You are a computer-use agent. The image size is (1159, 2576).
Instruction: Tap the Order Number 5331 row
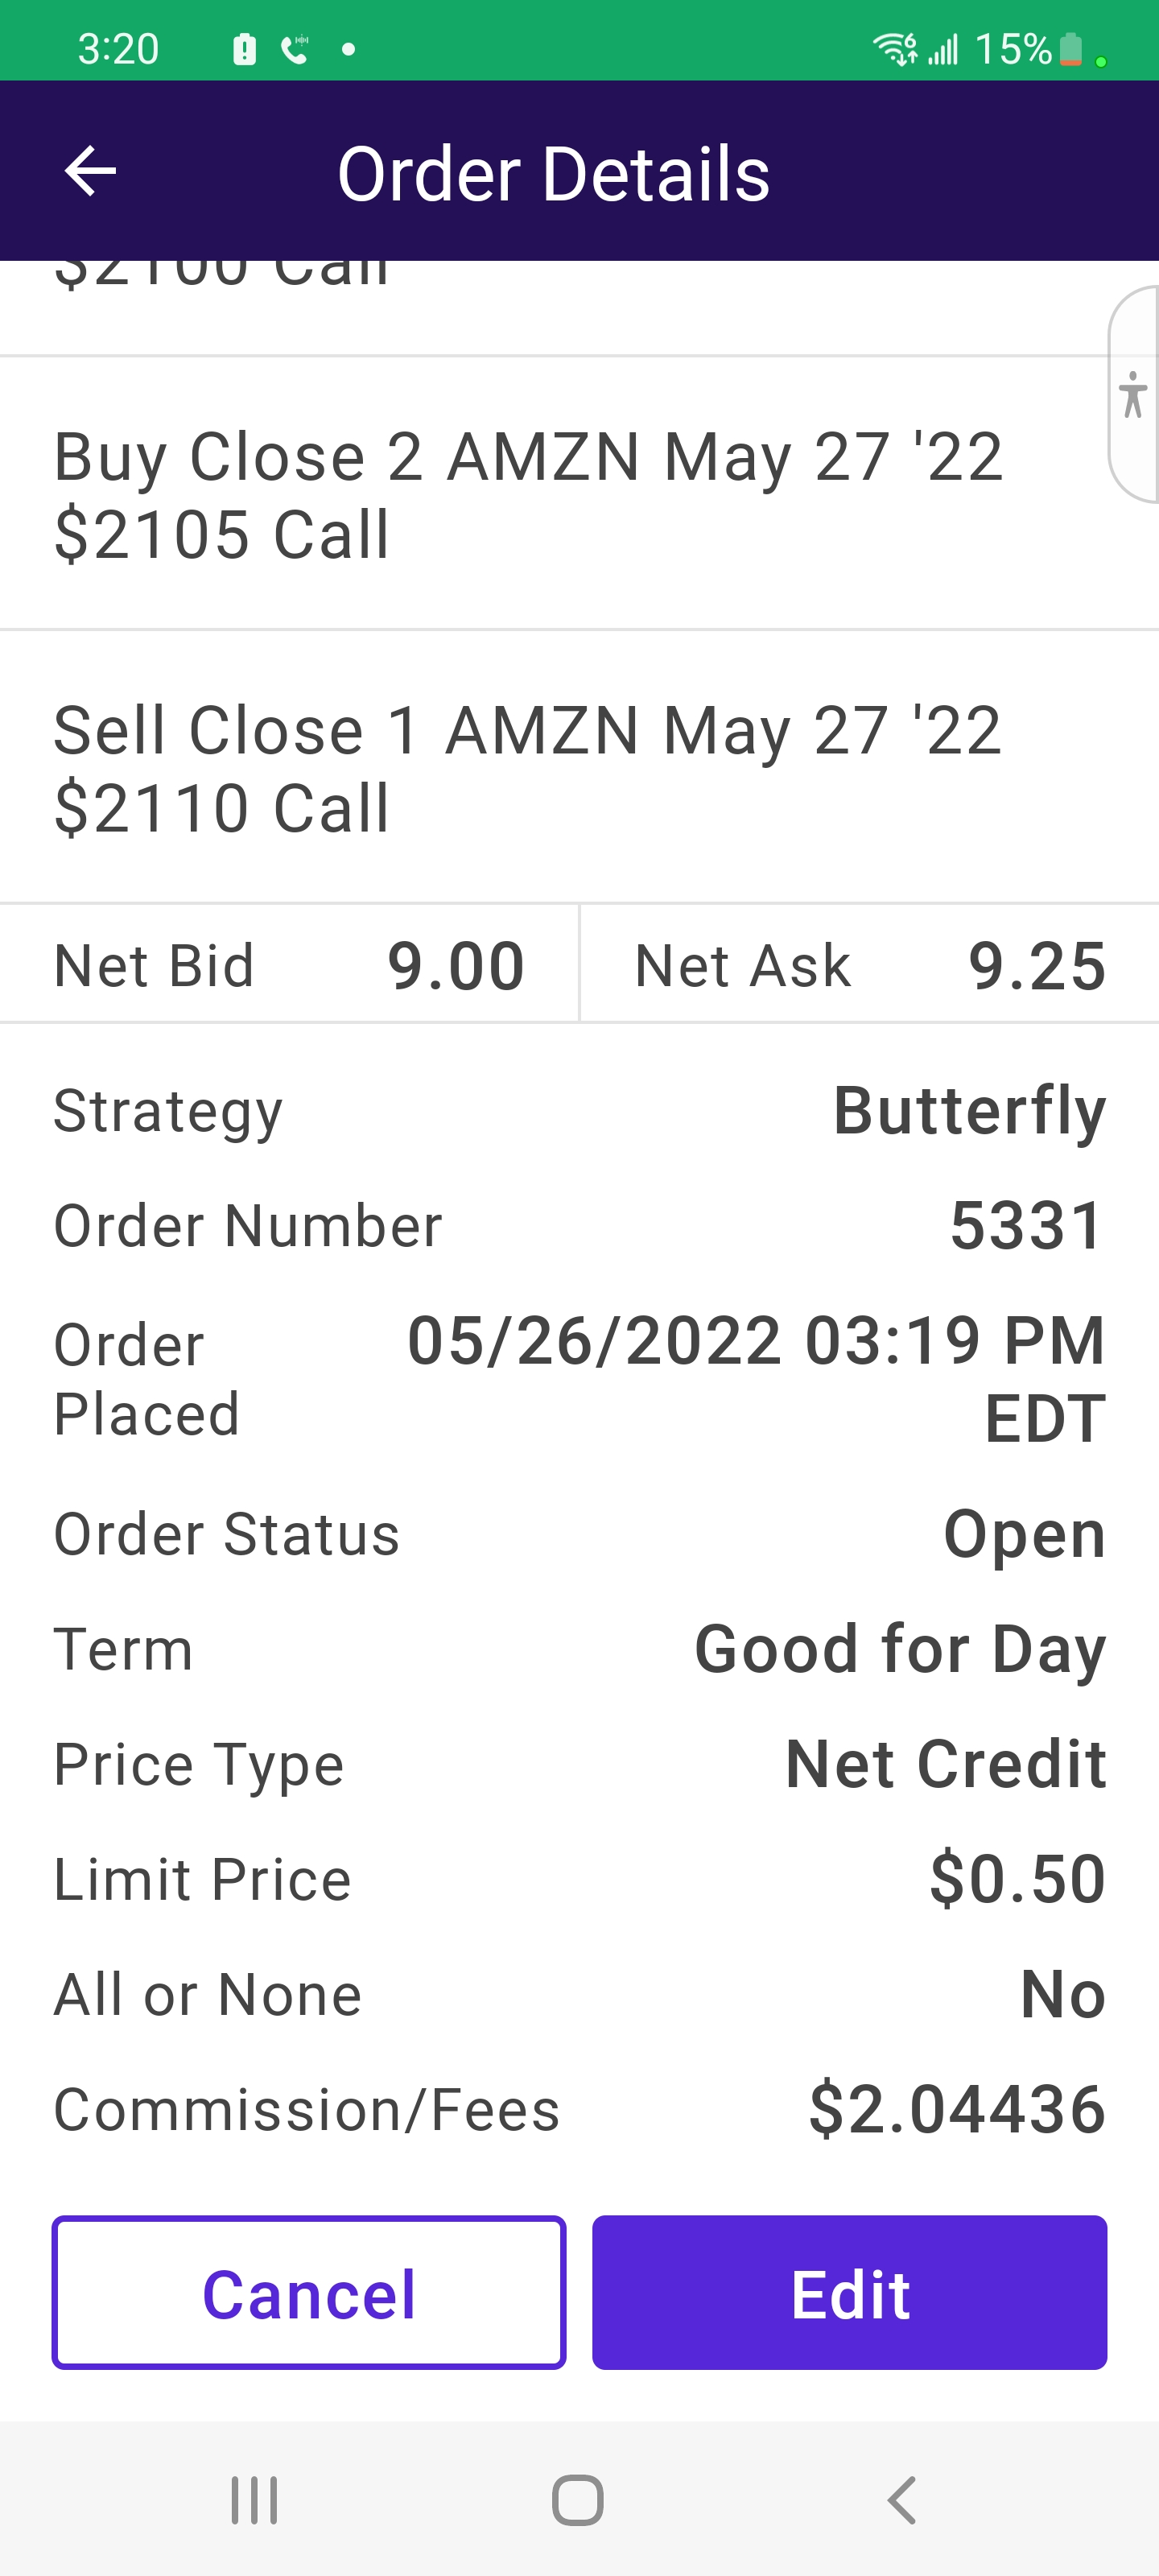pyautogui.click(x=579, y=1226)
